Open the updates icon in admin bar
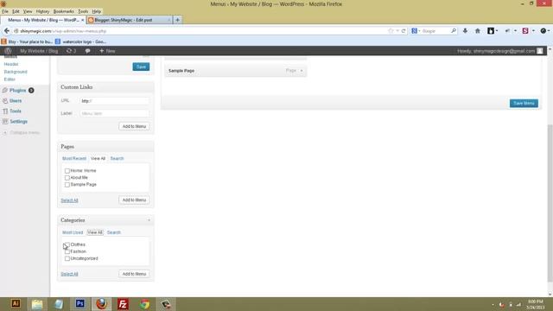This screenshot has height=311, width=553. pyautogui.click(x=71, y=51)
